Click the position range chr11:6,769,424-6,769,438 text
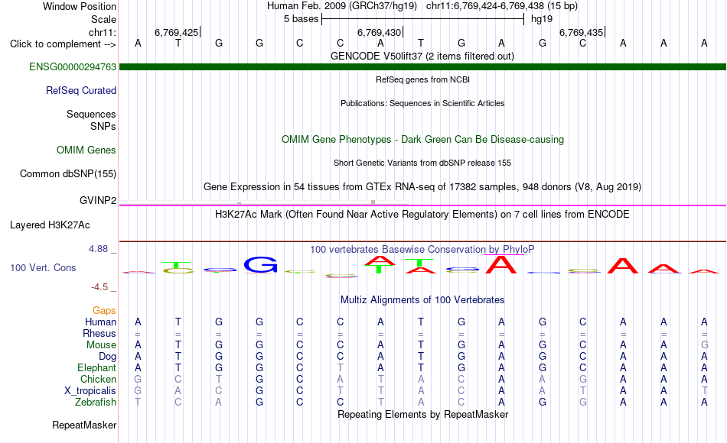727x443 pixels. tap(502, 6)
